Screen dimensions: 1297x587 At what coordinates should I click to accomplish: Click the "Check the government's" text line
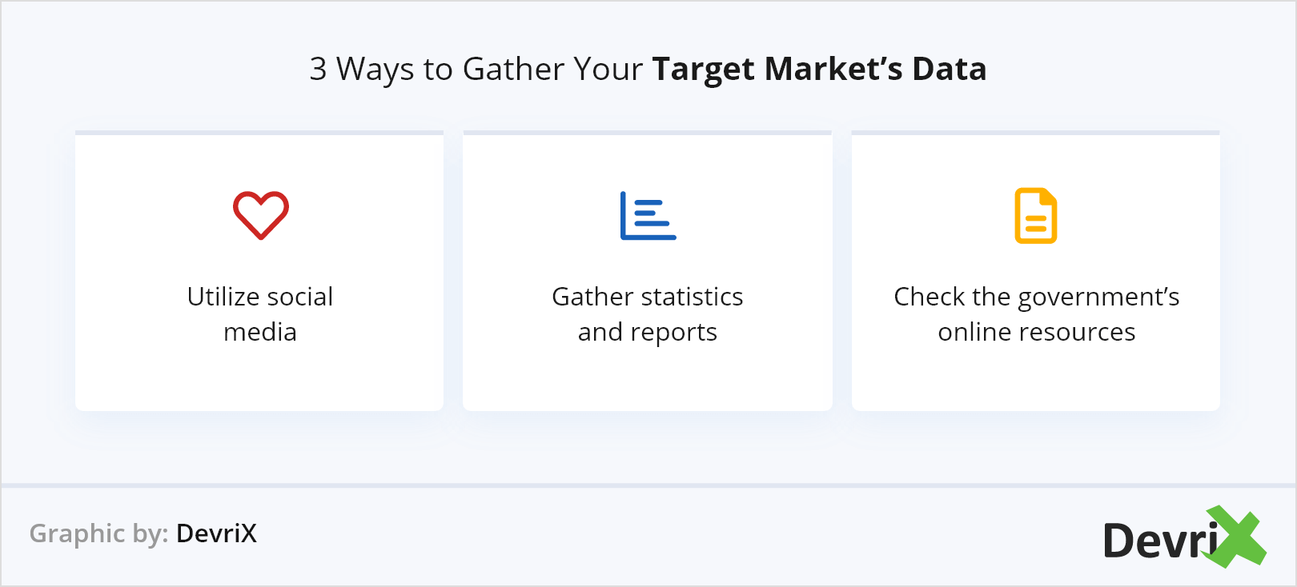[1036, 297]
